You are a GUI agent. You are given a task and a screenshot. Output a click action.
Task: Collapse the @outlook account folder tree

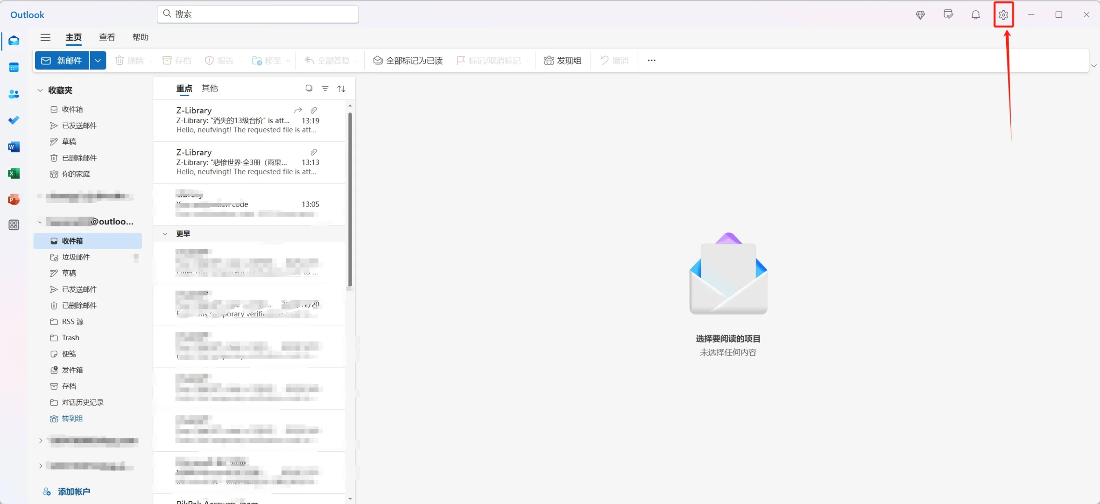(x=40, y=222)
